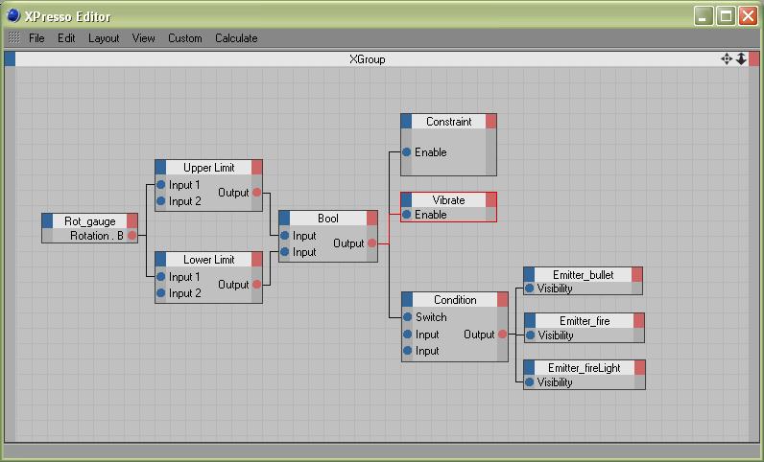764x462 pixels.
Task: Select the Condition node title
Action: click(455, 299)
